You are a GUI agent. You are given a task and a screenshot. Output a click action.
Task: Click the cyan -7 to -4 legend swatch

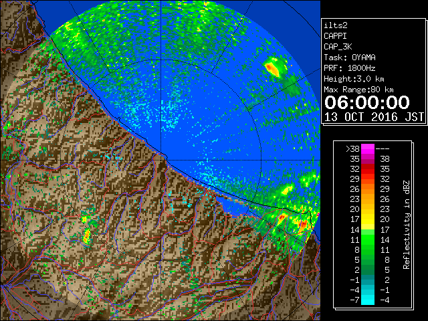367,300
